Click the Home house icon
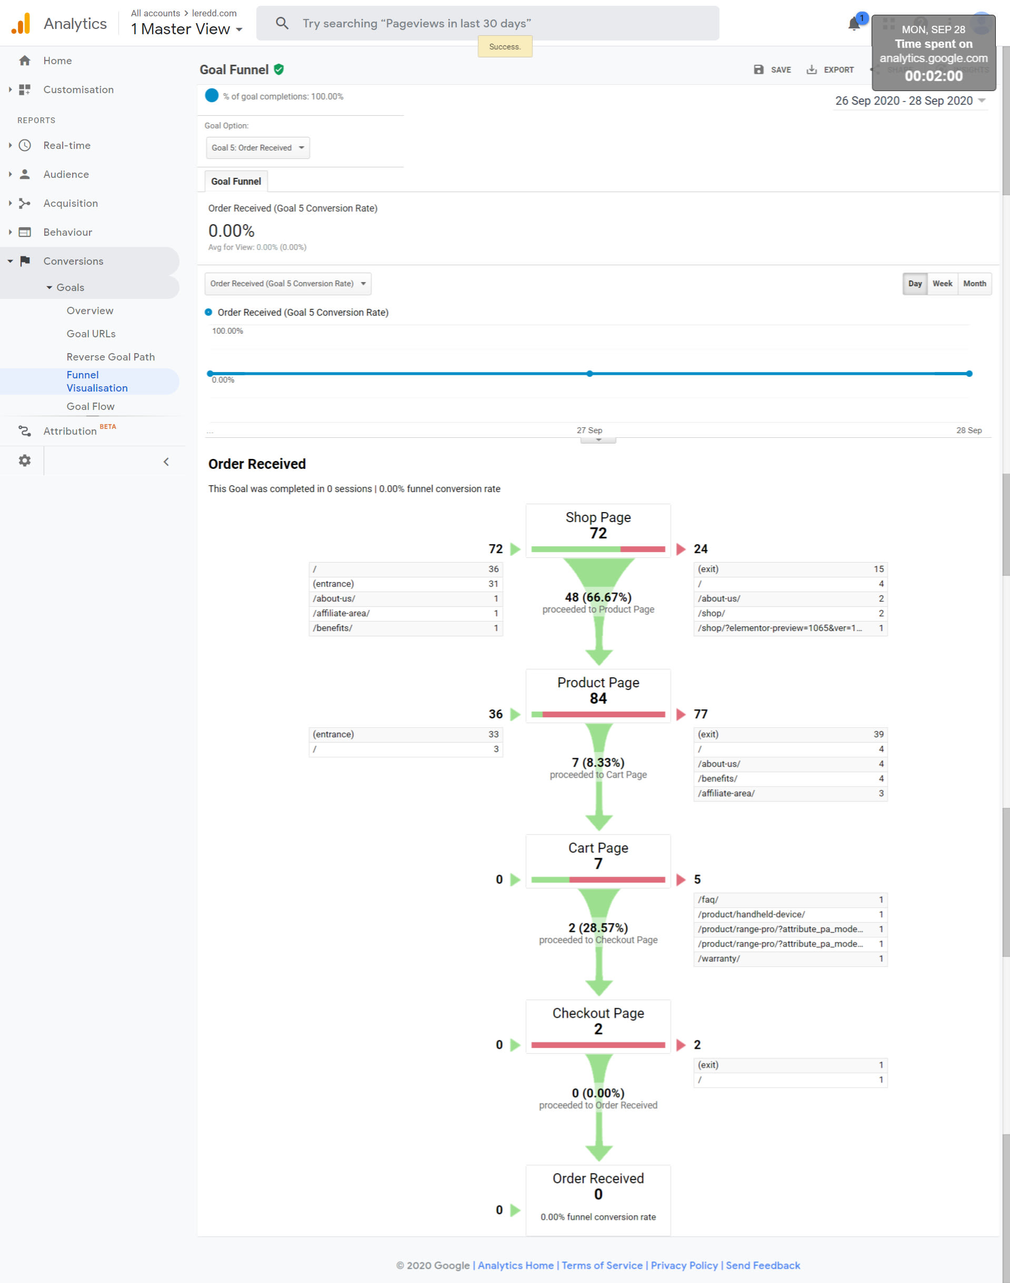The height and width of the screenshot is (1283, 1010). (x=24, y=61)
